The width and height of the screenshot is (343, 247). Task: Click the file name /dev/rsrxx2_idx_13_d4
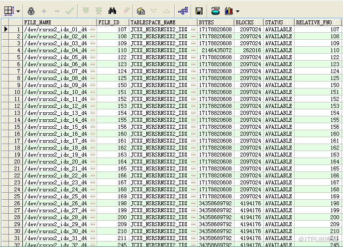pos(56,113)
